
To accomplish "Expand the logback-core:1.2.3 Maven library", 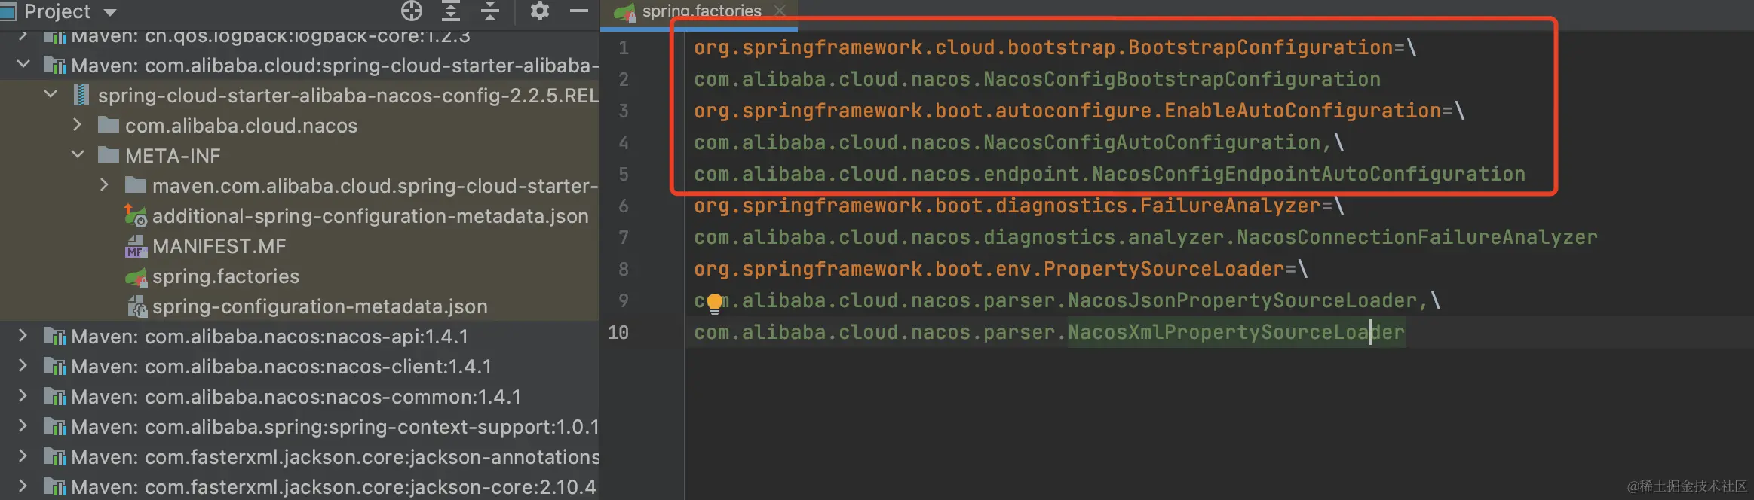I will point(23,35).
